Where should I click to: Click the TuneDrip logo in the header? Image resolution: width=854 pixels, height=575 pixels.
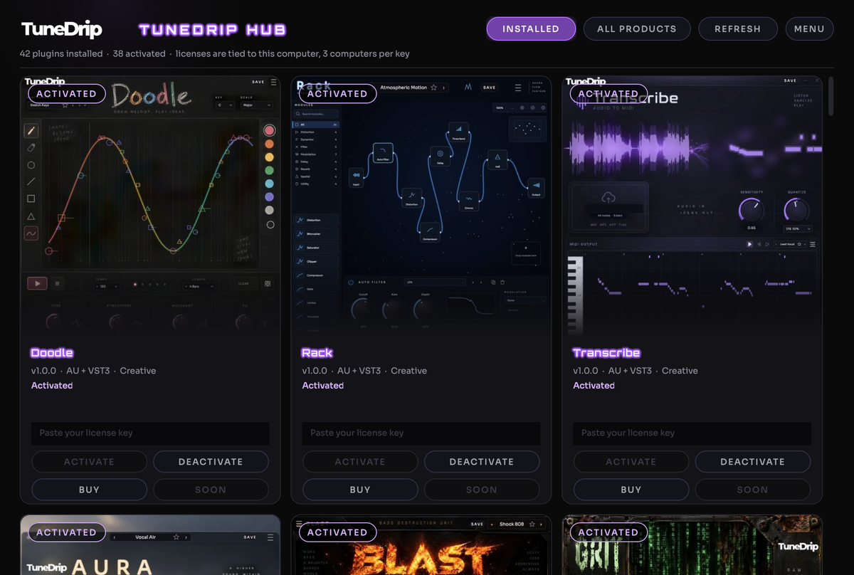click(x=62, y=29)
